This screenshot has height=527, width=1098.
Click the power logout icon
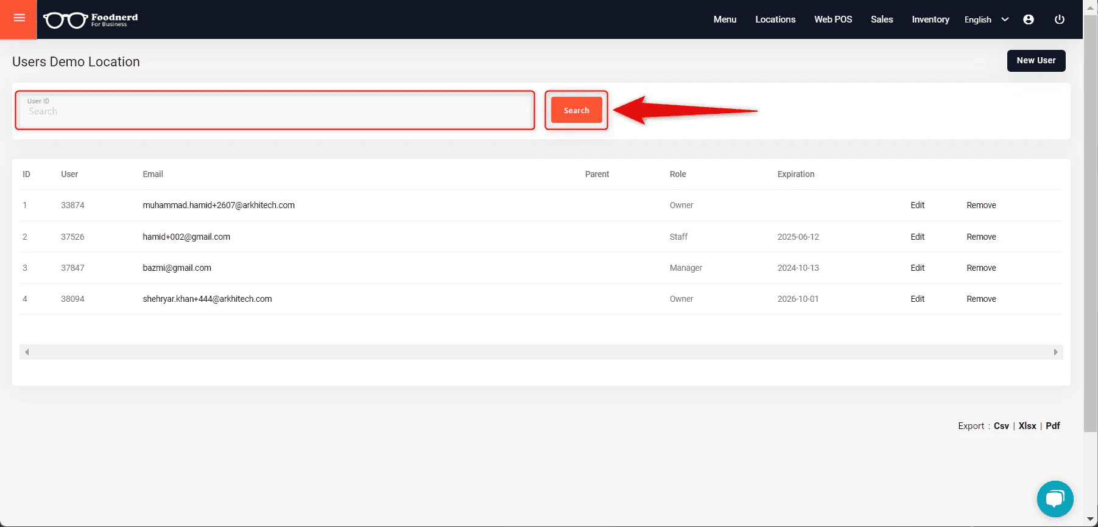coord(1060,19)
